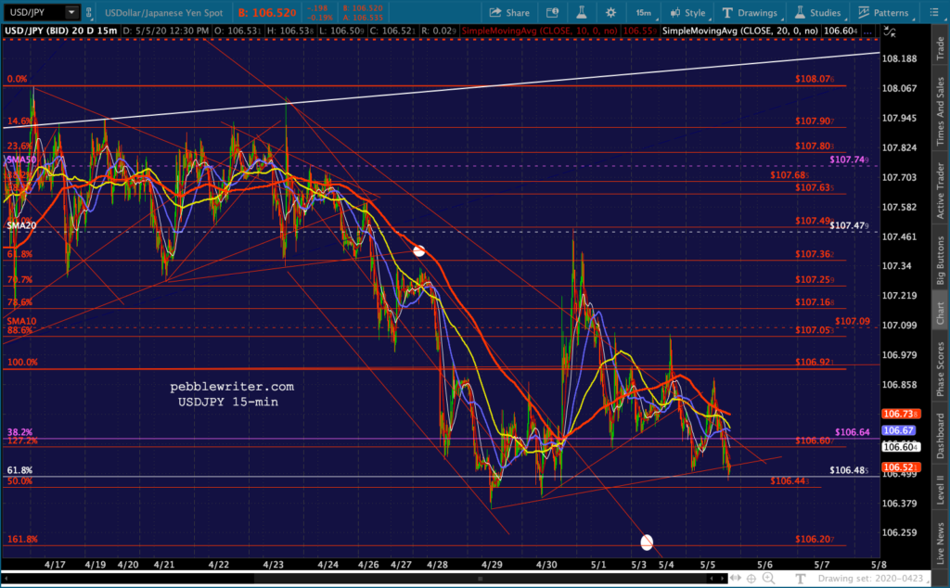
Task: Click the white ellipse marker near 5/3
Action: (x=647, y=542)
